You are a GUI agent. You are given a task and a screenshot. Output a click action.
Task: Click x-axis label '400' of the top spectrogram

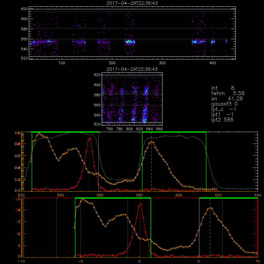click(213, 63)
